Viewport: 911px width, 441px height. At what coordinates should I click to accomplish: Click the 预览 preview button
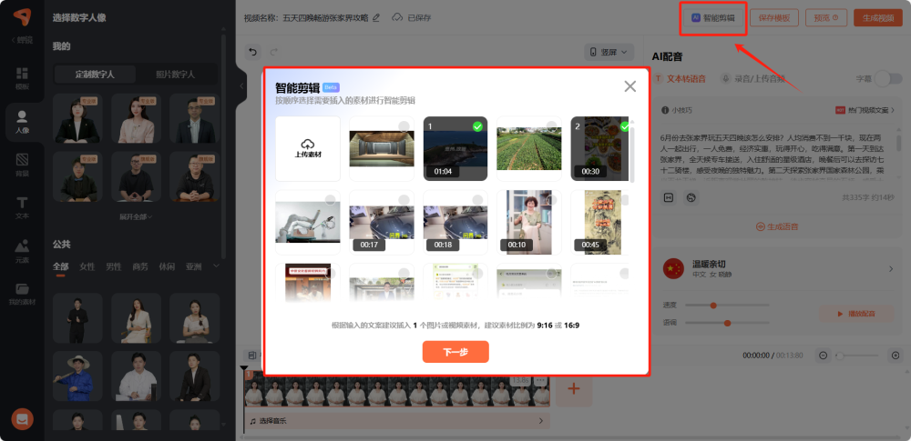tap(826, 17)
